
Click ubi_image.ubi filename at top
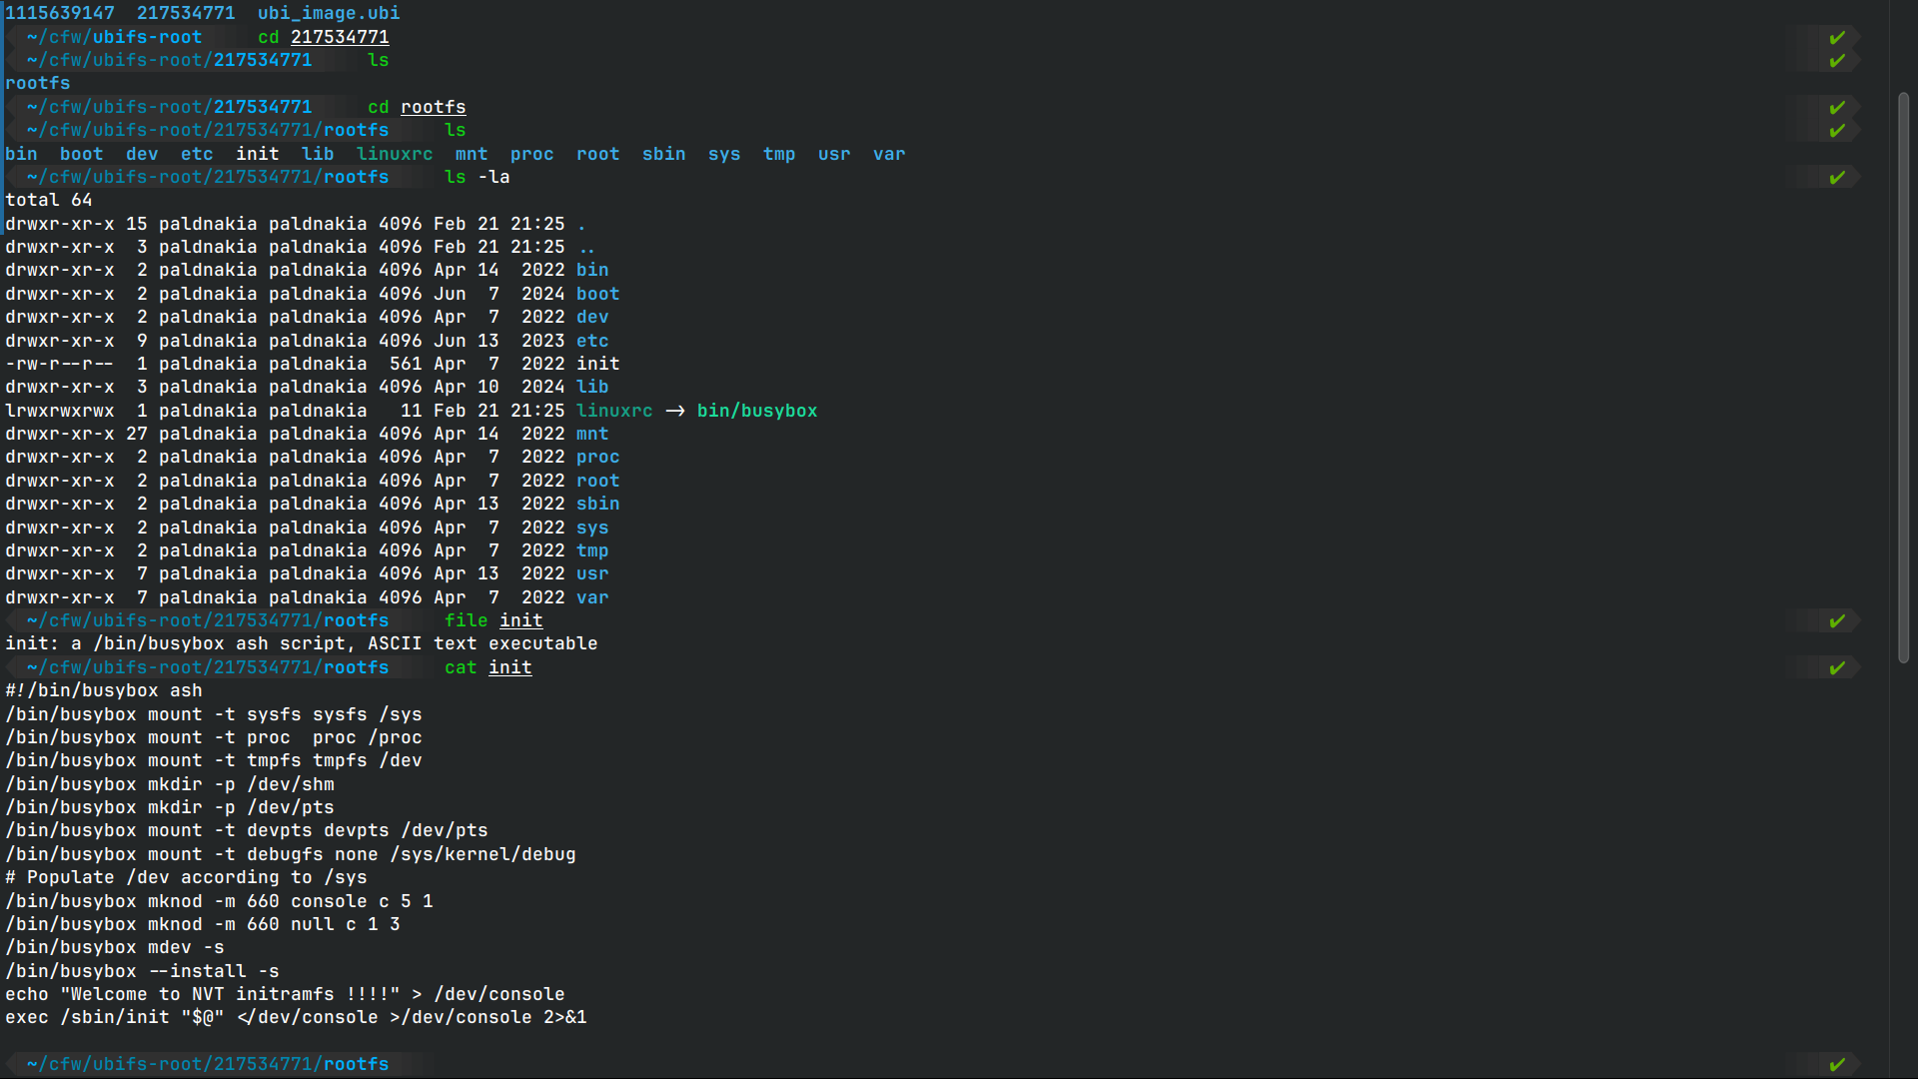[x=328, y=13]
